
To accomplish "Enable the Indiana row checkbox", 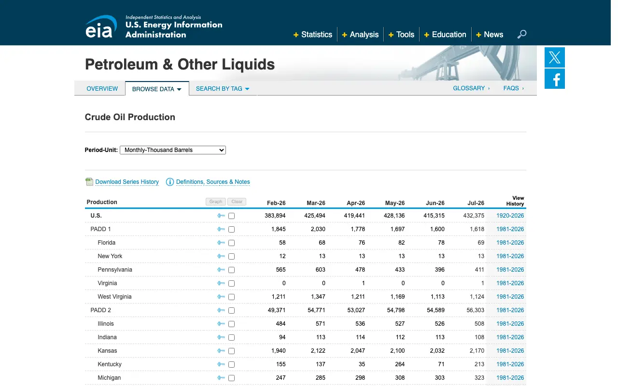I will click(x=231, y=337).
